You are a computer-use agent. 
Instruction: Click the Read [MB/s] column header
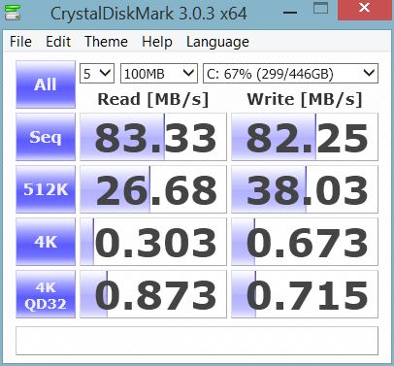click(153, 99)
